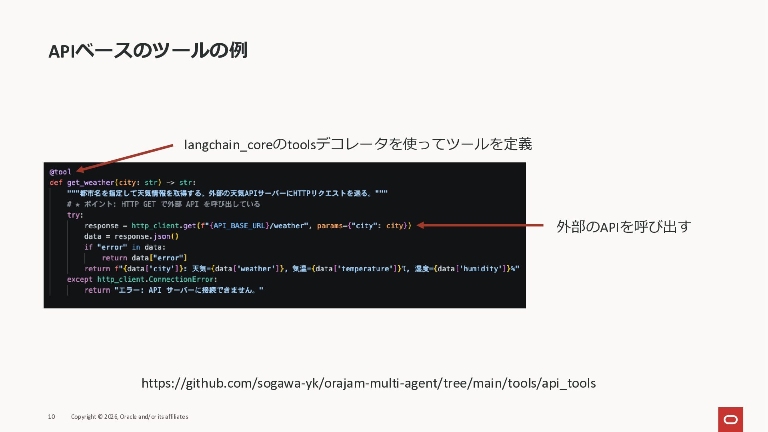Click the get_weather function name
This screenshot has width=768, height=432.
click(91, 183)
